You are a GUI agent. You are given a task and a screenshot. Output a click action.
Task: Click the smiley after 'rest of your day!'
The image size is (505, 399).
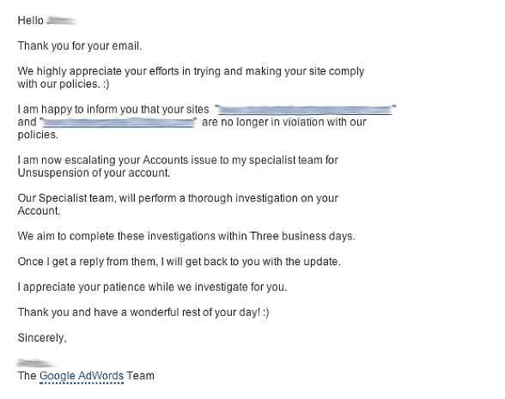pyautogui.click(x=265, y=312)
